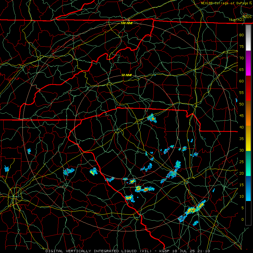Screen dimensions: 253x253
Task: Click the 100 NMI range ring label
Action: pos(126,23)
